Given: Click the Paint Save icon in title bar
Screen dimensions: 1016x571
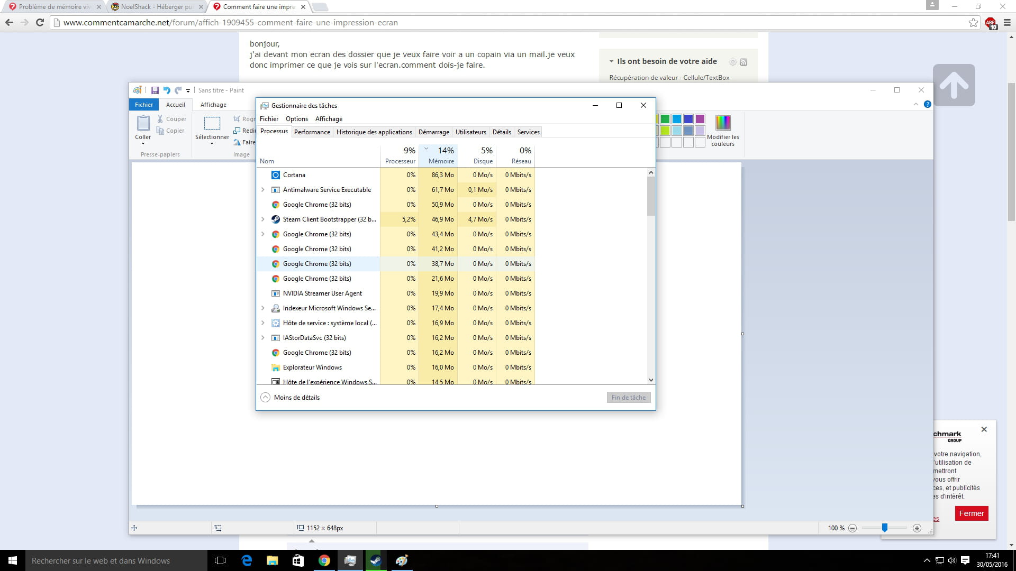Looking at the screenshot, I should tap(155, 90).
